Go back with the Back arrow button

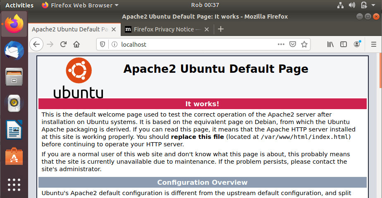[x=36, y=44]
